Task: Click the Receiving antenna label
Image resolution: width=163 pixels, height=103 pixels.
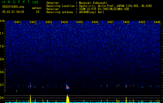Action: click(60, 12)
